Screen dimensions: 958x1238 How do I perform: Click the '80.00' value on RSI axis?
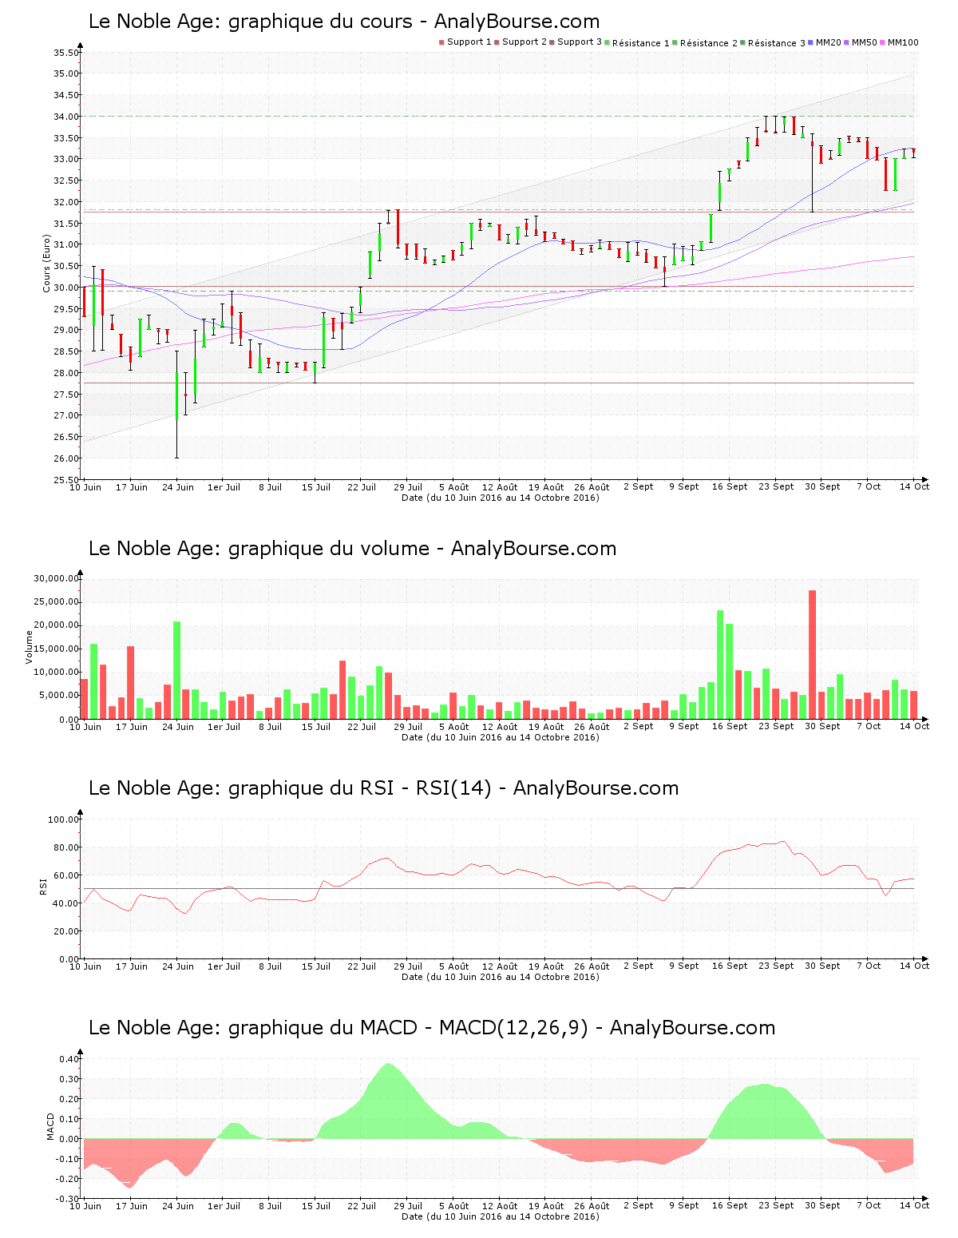coord(66,847)
